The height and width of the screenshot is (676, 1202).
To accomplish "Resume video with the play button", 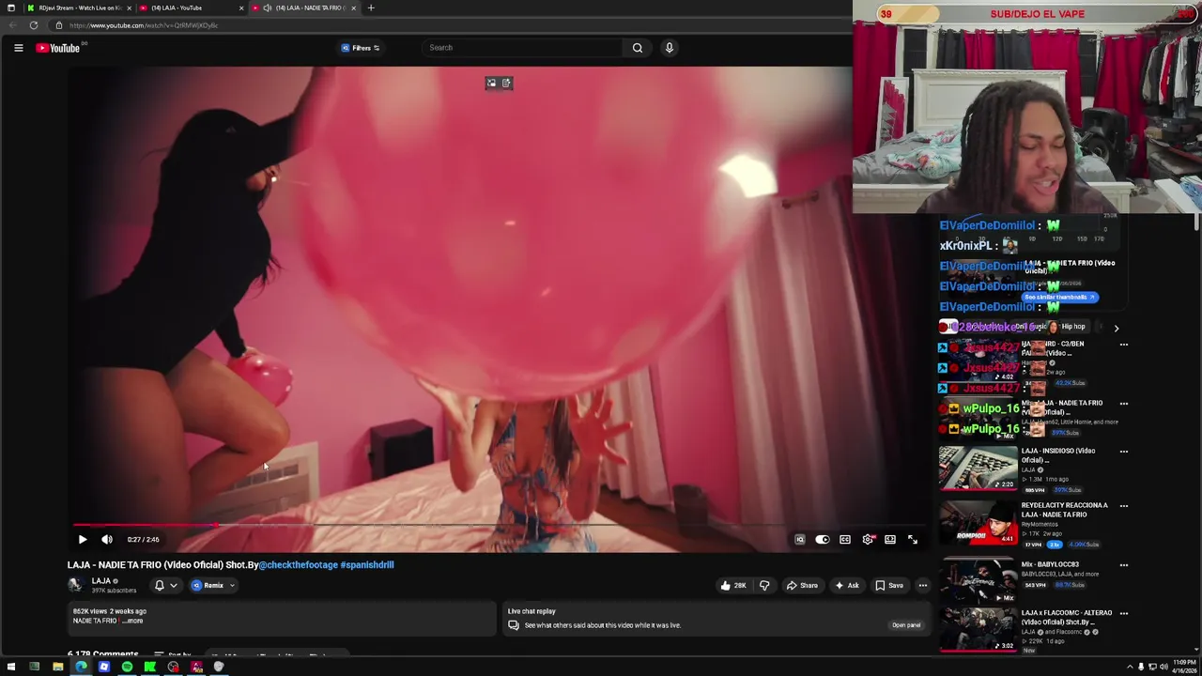I will 82,540.
